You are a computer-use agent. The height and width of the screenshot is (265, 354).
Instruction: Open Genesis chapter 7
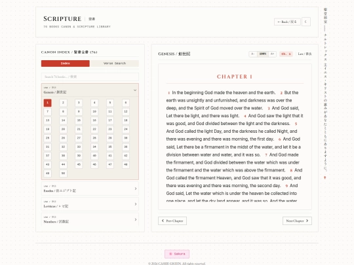click(x=47, y=111)
